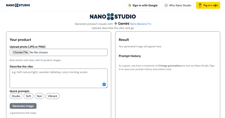Image resolution: width=225 pixels, height=118 pixels.
Task: Click the Gemini sparkle icon
Action: pos(116,24)
